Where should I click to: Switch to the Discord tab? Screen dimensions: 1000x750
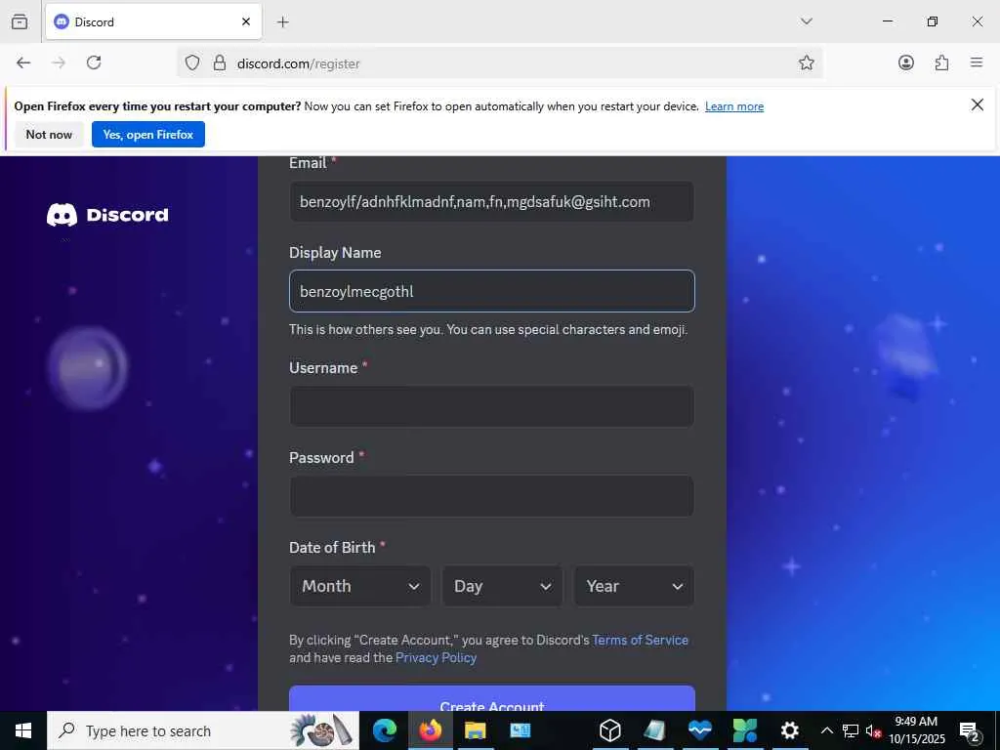[153, 21]
